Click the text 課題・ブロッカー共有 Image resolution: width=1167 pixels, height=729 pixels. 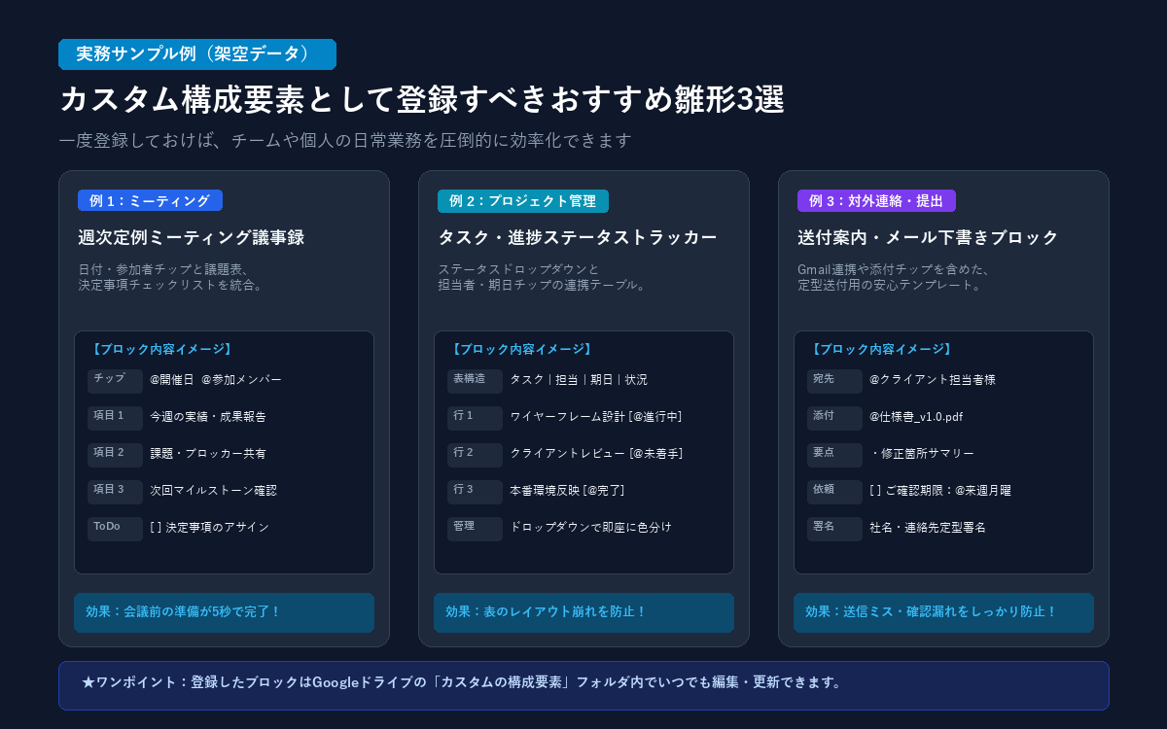[208, 454]
